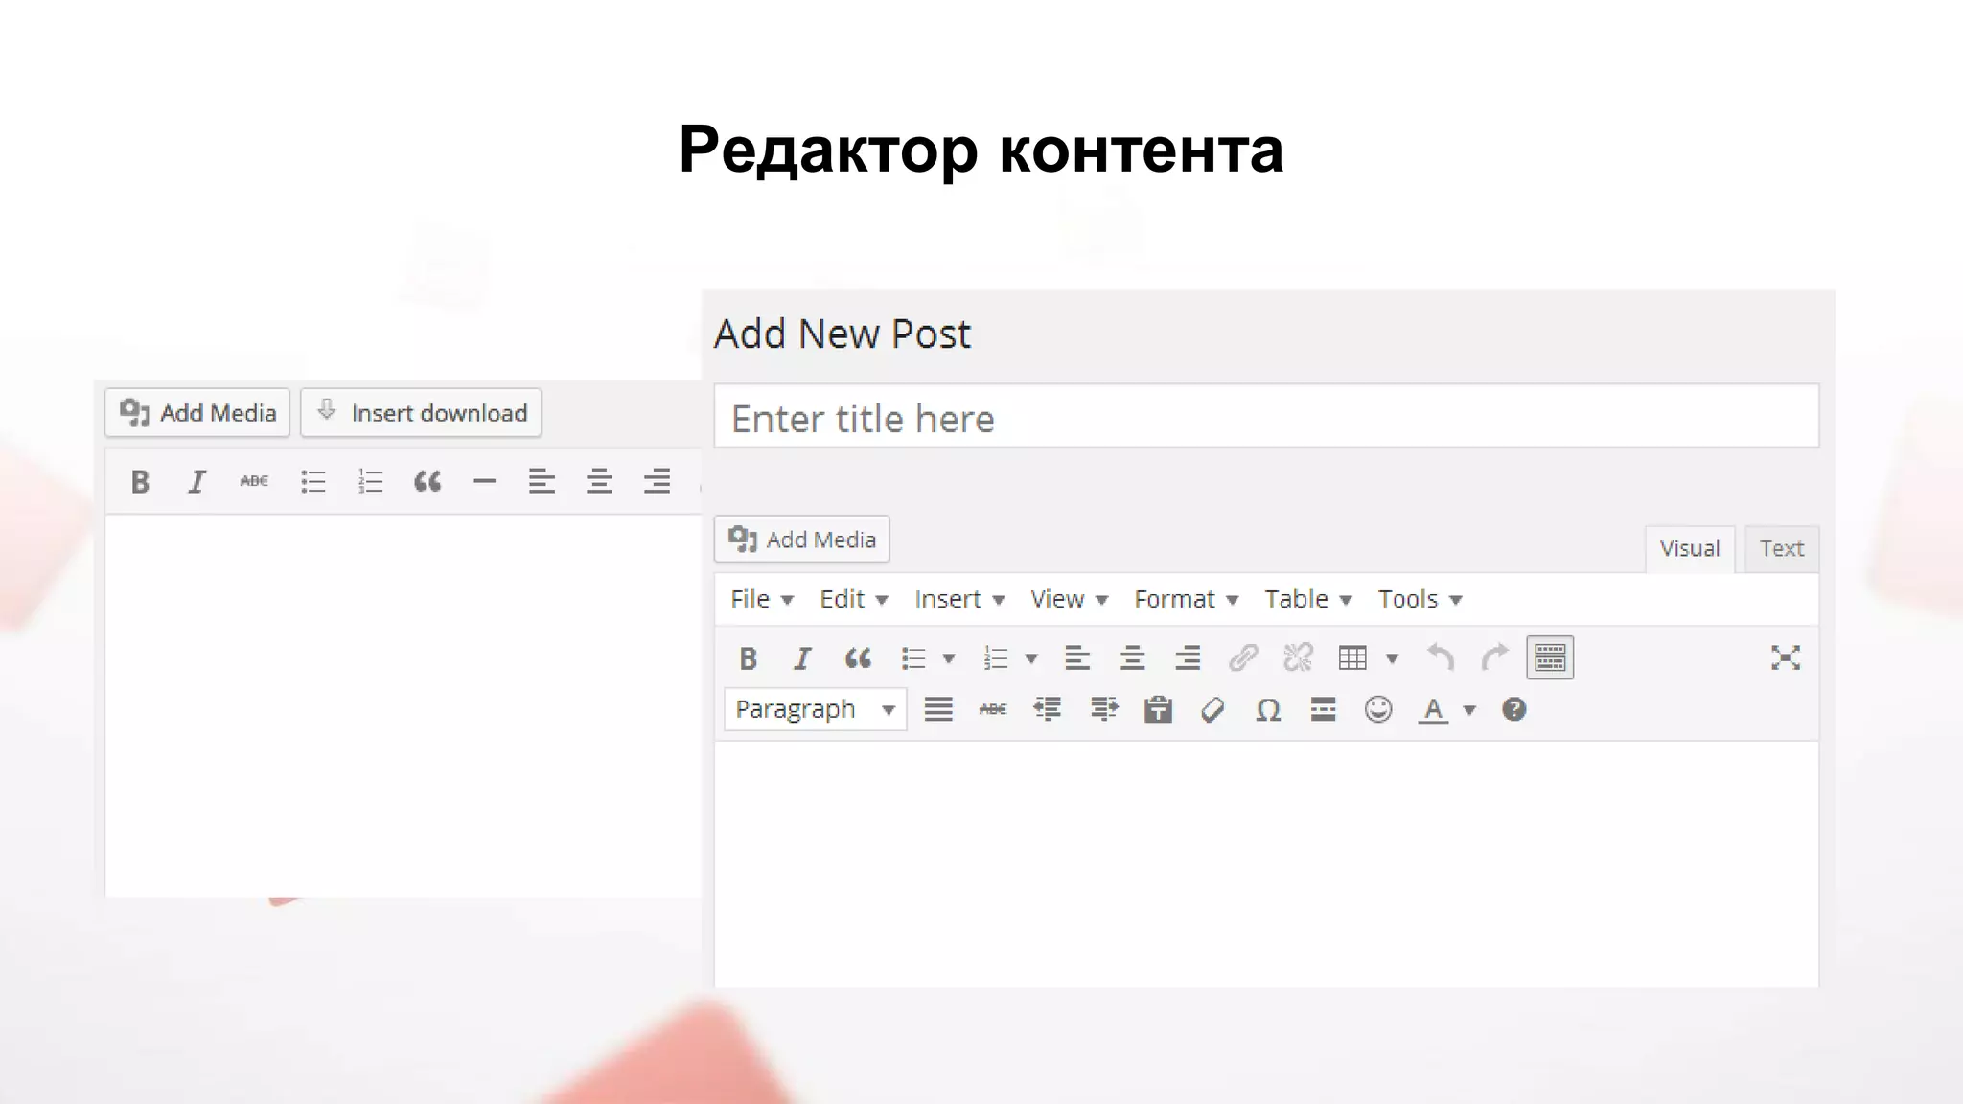Enter distraction-free fullscreen mode
The height and width of the screenshot is (1104, 1963).
(x=1786, y=658)
